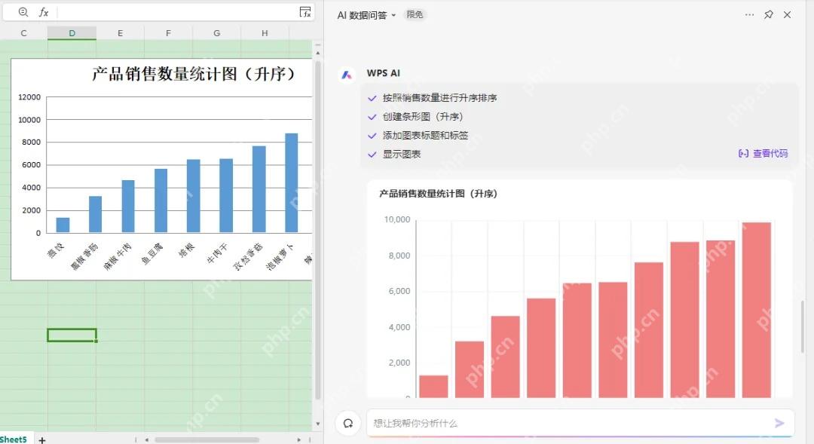Click the 麻辣牛肉 category label
This screenshot has height=444, width=814.
tap(118, 256)
